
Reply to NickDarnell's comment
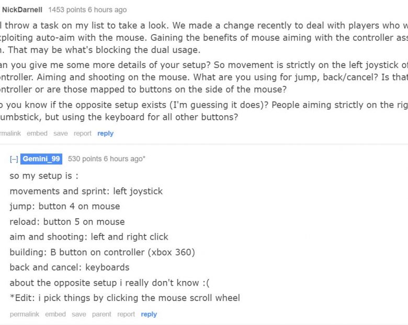click(105, 133)
